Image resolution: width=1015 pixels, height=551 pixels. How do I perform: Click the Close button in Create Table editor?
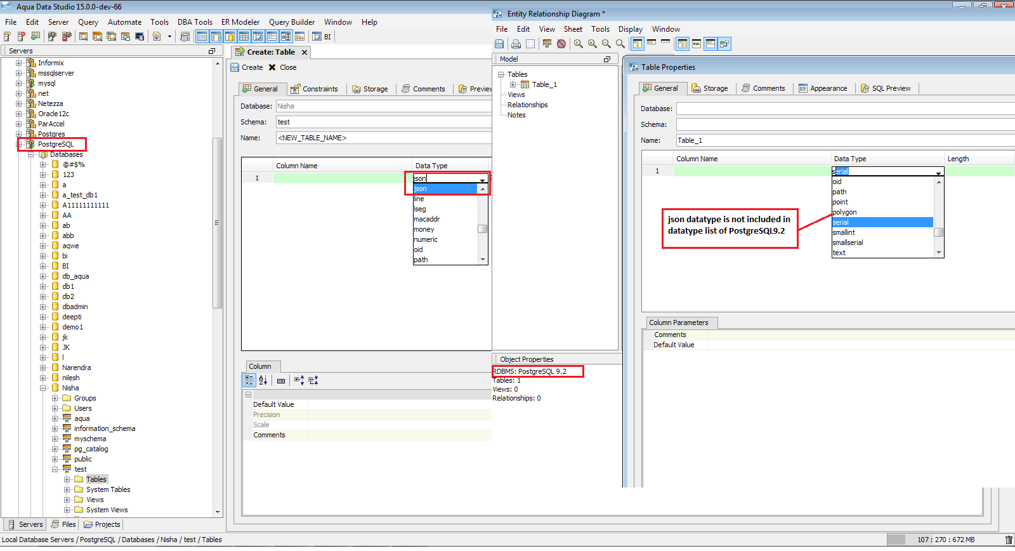[x=282, y=67]
